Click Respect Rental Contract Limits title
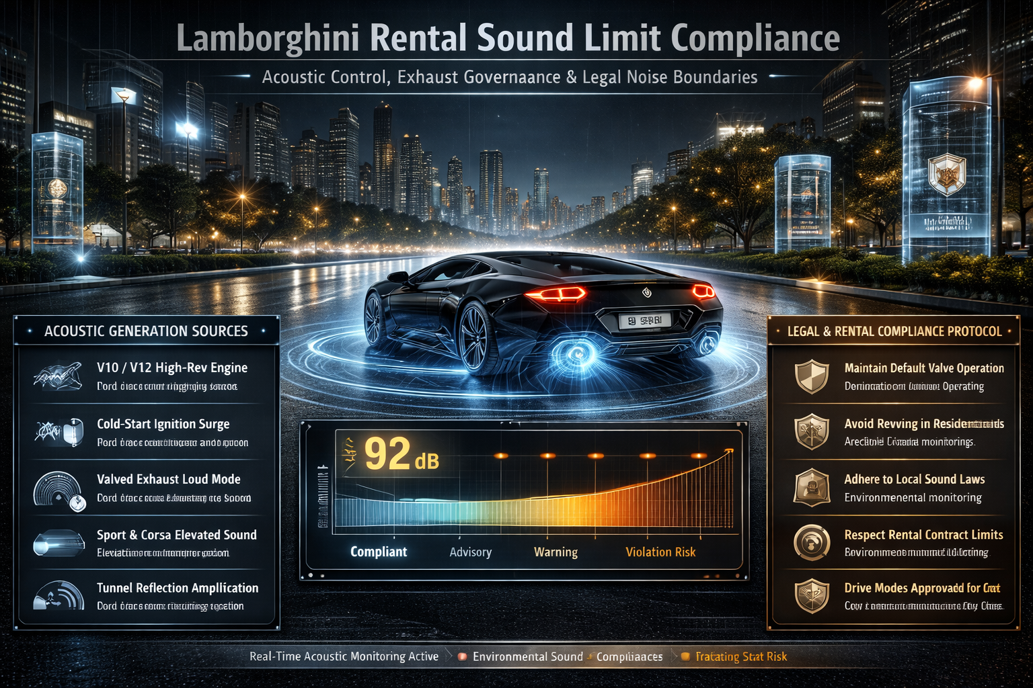1033x688 pixels. (x=923, y=535)
